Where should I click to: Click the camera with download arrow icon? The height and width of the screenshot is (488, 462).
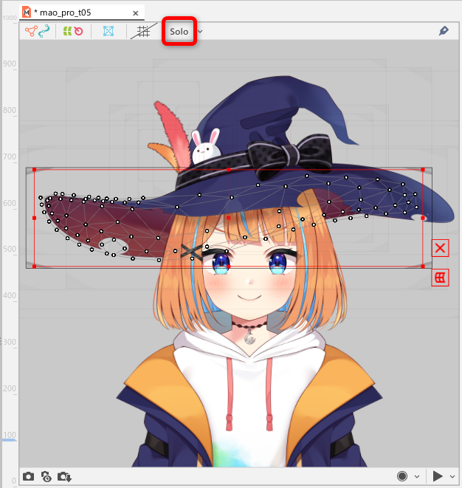tap(65, 476)
